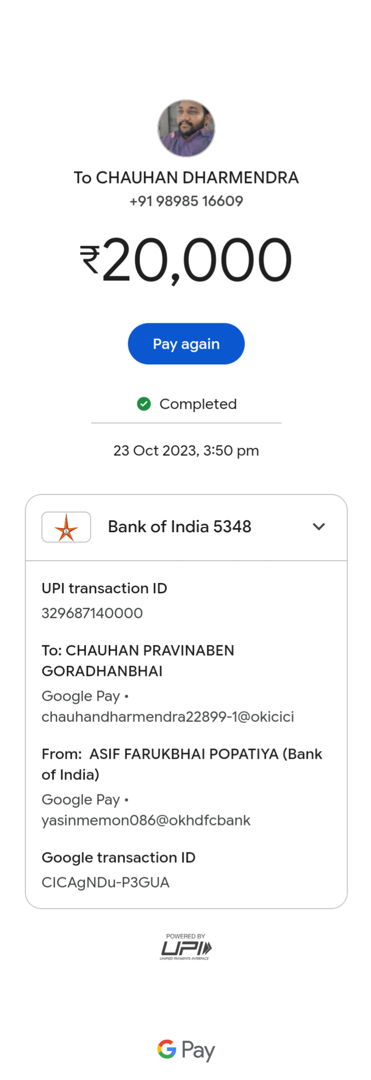Tap the recipient phone number
This screenshot has height=1080, width=371.
click(x=186, y=201)
